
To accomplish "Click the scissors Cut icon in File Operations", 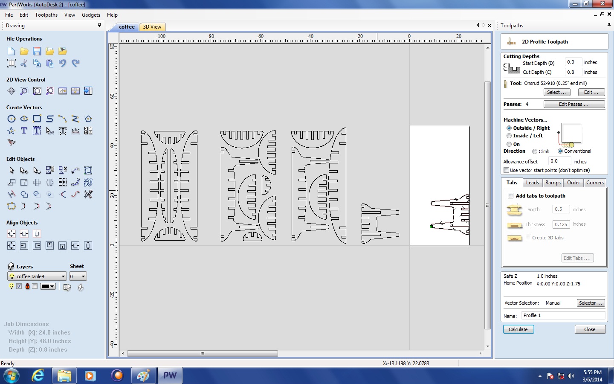I will tap(24, 63).
